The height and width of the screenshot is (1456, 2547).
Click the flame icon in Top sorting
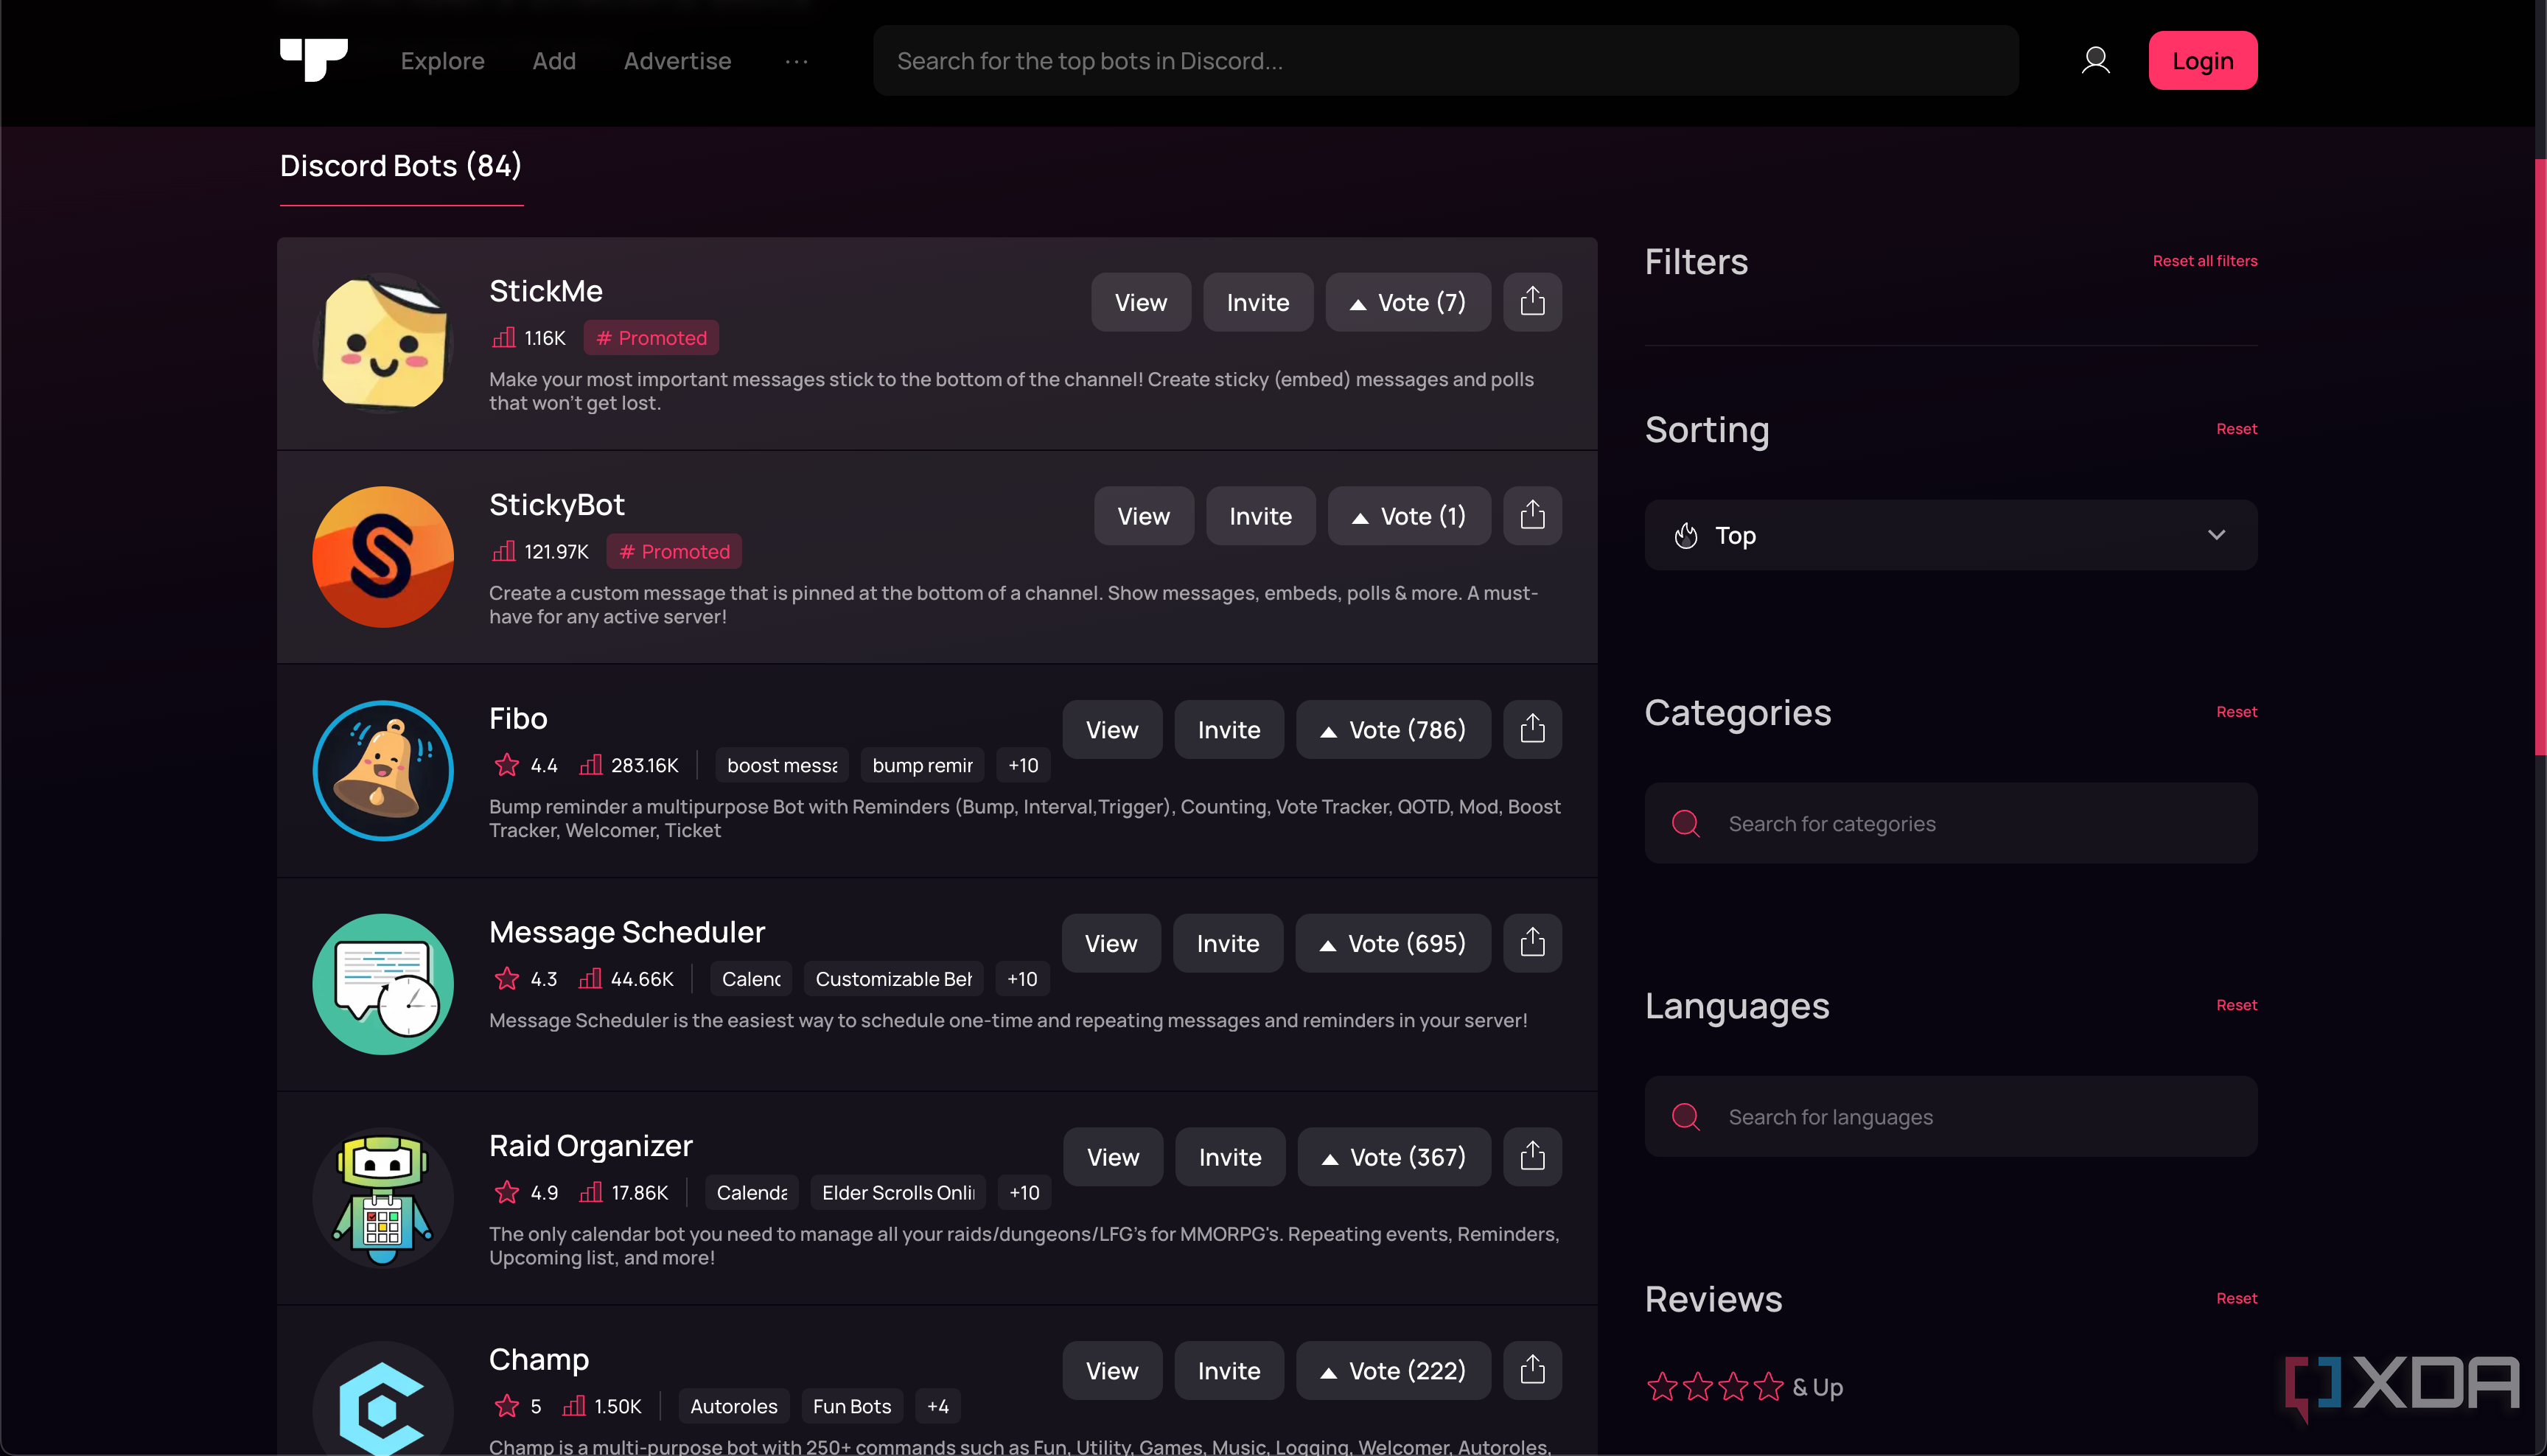tap(1685, 535)
